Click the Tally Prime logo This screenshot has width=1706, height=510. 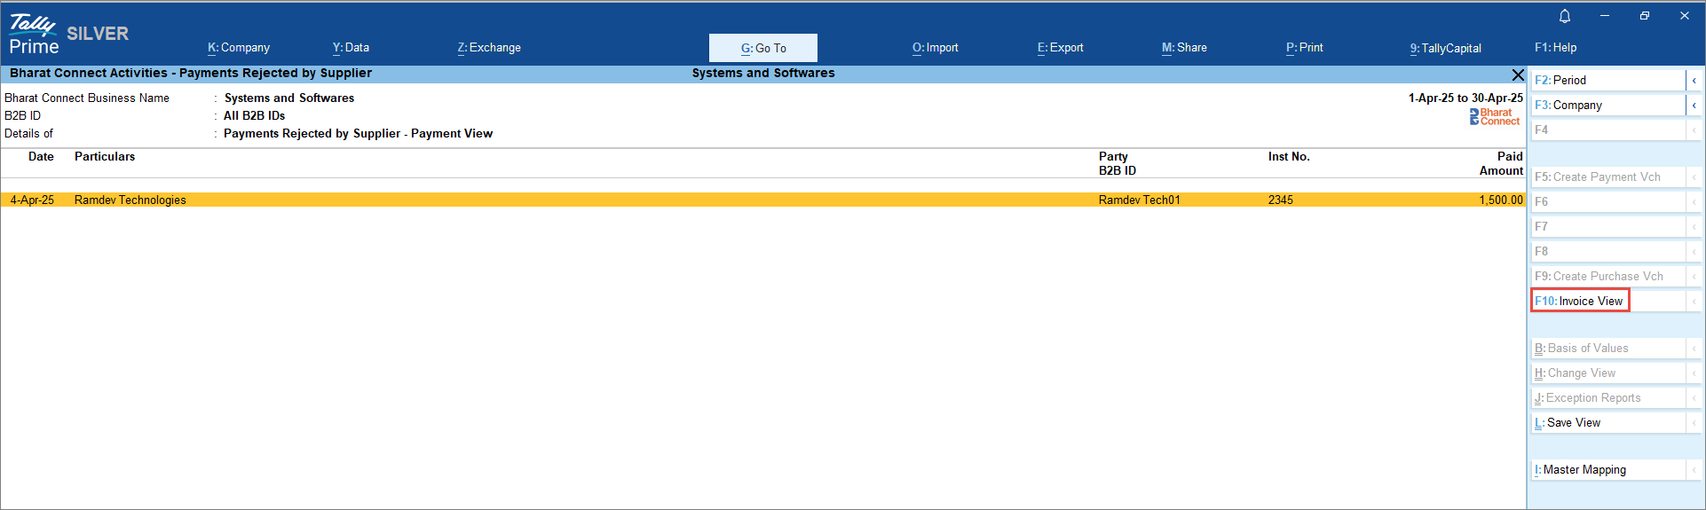[x=34, y=35]
